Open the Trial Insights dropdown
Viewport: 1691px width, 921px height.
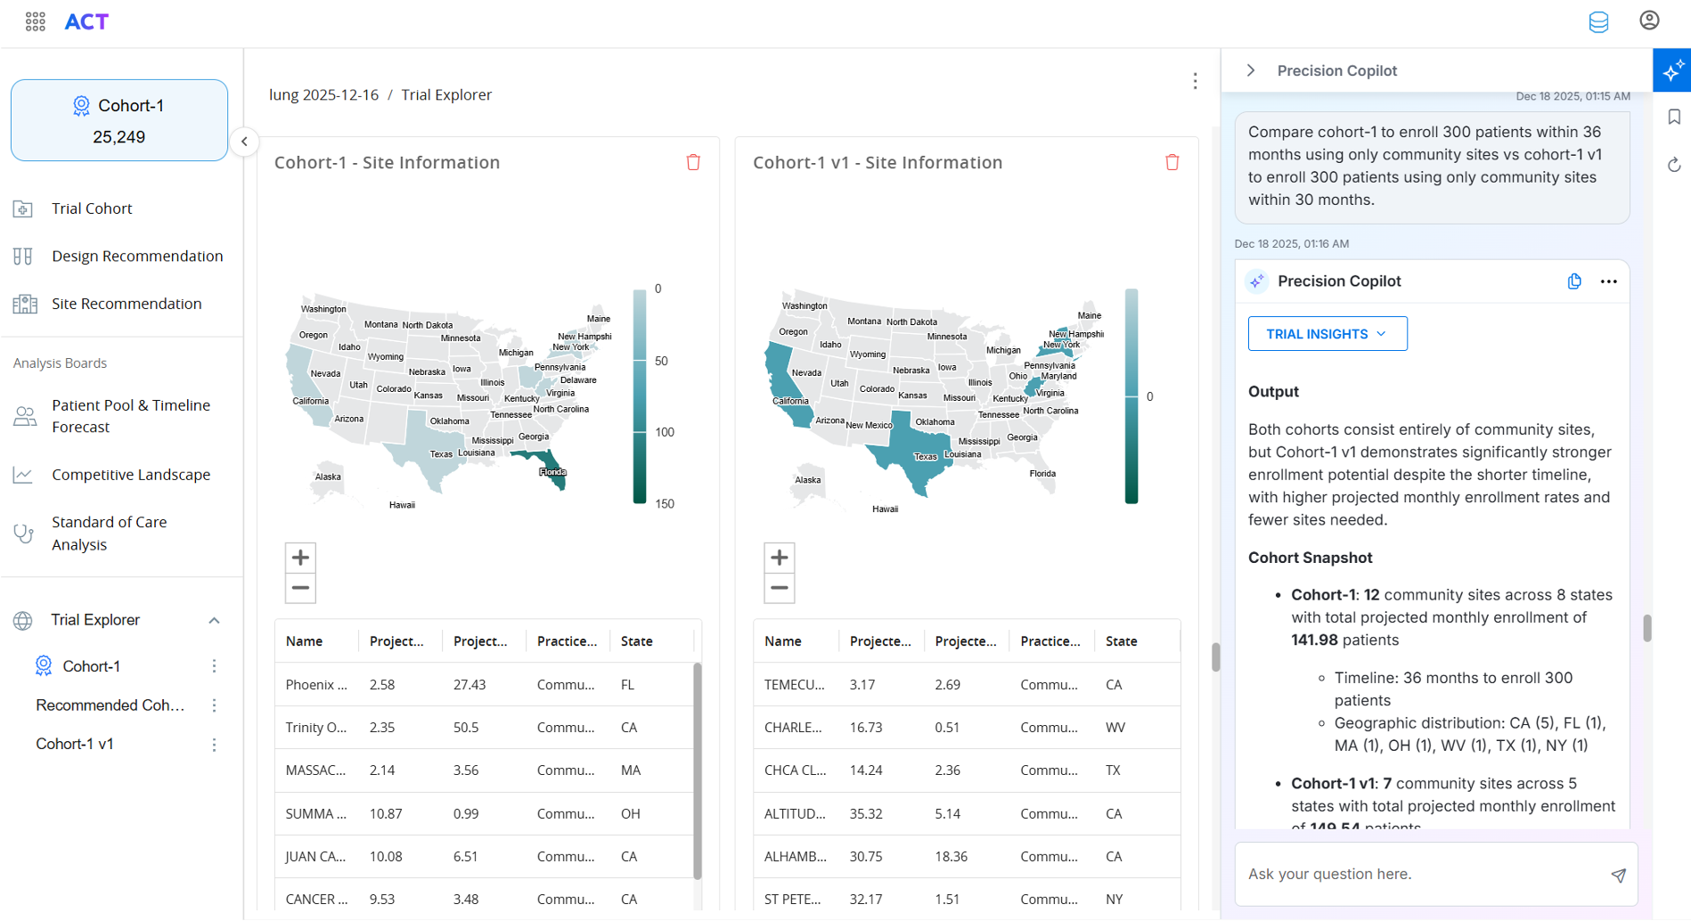click(x=1327, y=333)
